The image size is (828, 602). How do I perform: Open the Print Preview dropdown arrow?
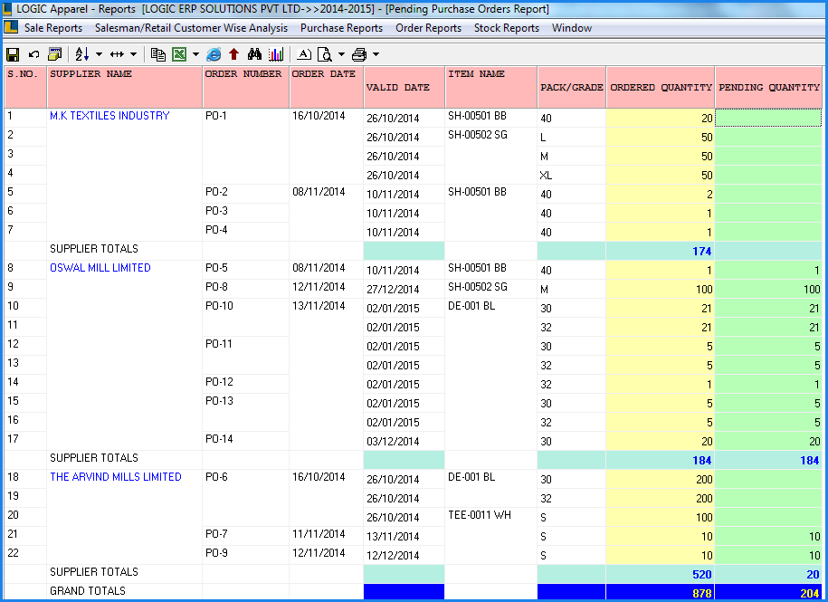(x=342, y=54)
